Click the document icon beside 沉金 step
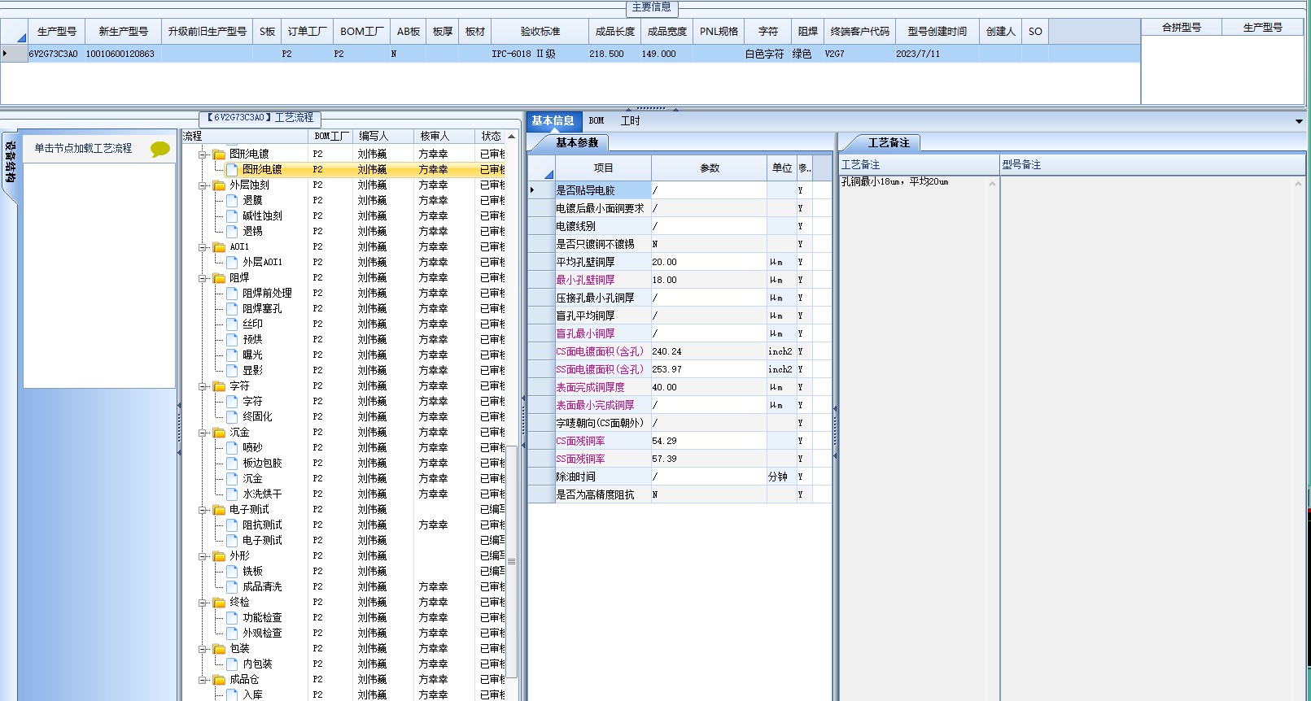 [232, 478]
